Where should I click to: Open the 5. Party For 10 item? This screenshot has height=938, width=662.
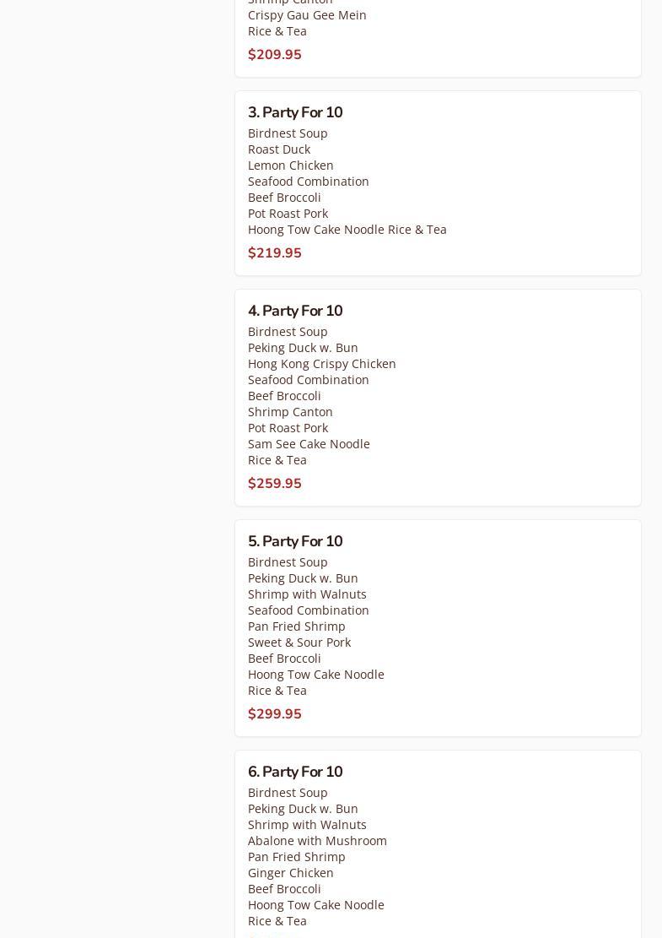click(295, 541)
